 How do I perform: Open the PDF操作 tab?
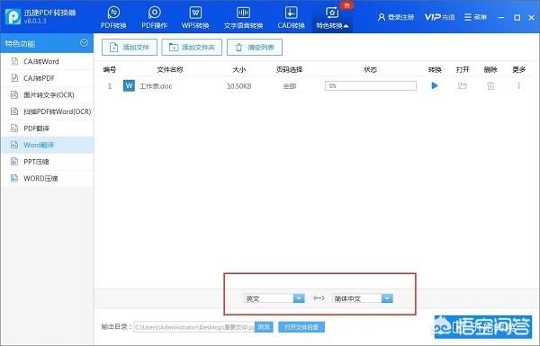[x=154, y=17]
